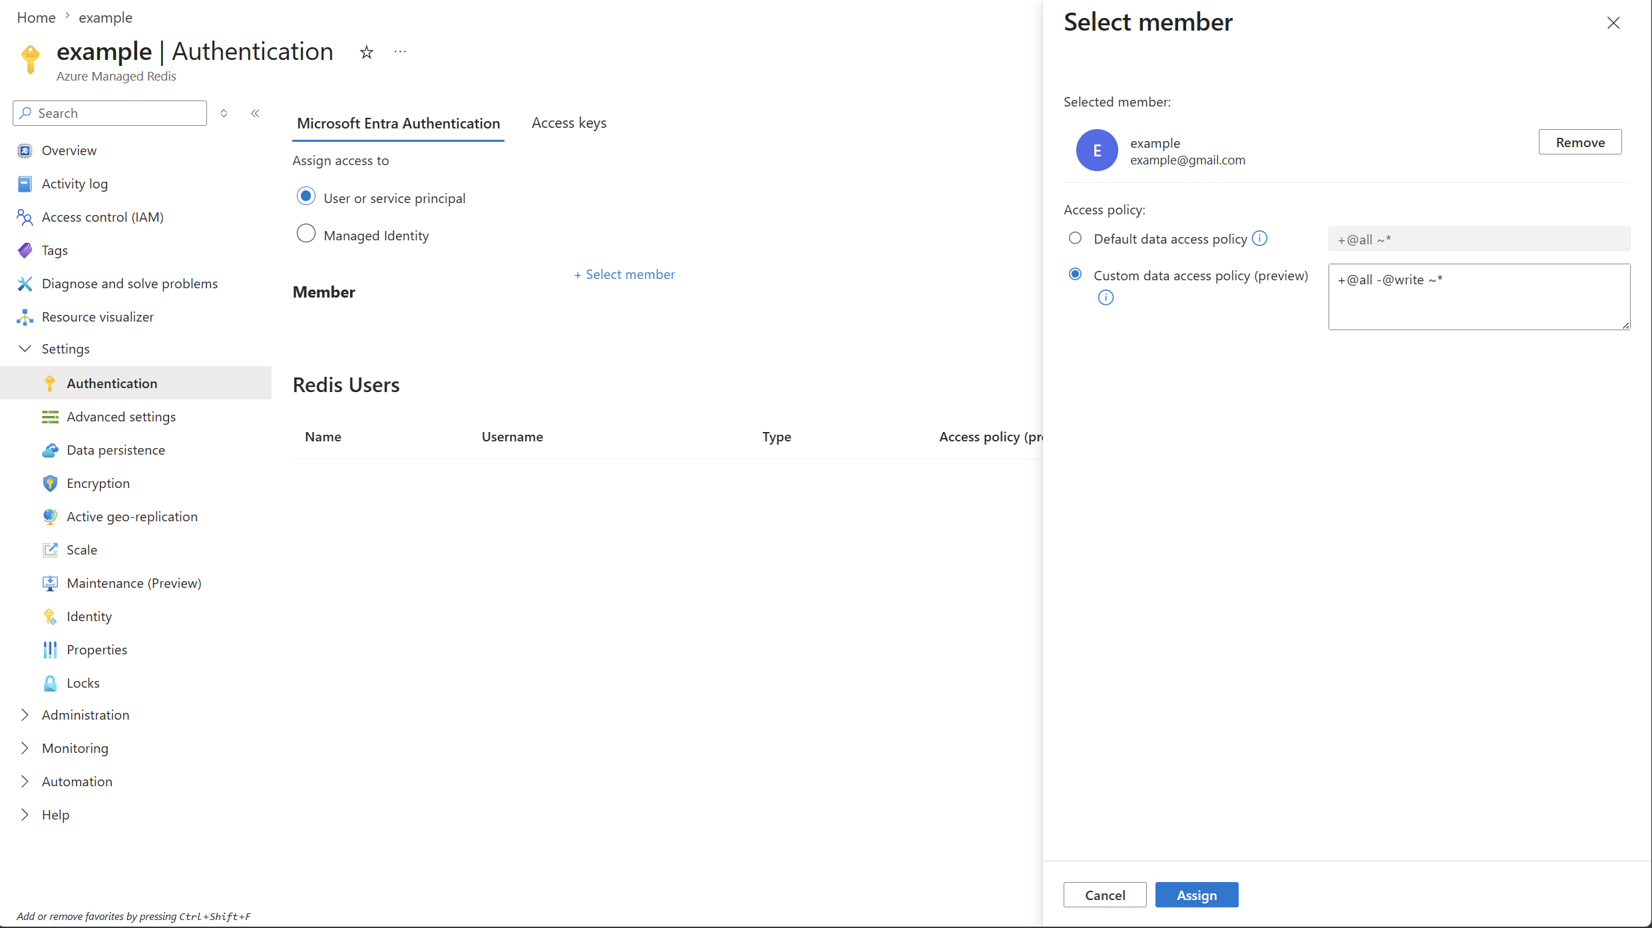Expand the Help section

point(25,815)
